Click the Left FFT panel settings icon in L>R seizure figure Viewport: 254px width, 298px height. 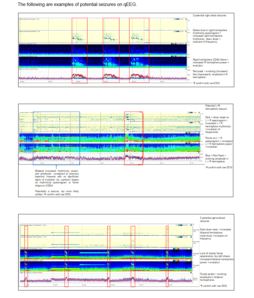coord(199,133)
